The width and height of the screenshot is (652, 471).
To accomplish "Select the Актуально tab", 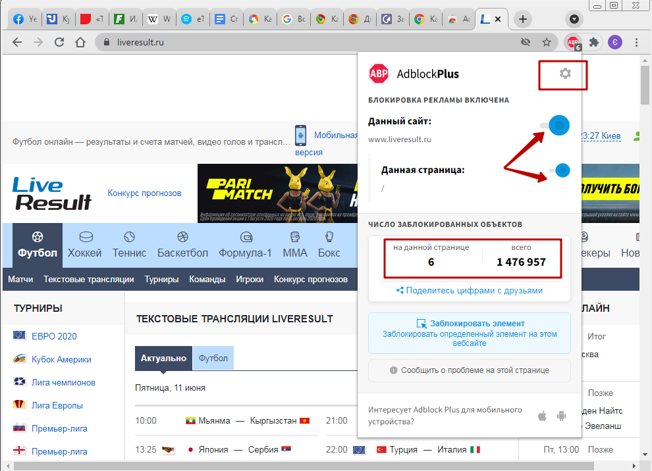I will [x=163, y=358].
